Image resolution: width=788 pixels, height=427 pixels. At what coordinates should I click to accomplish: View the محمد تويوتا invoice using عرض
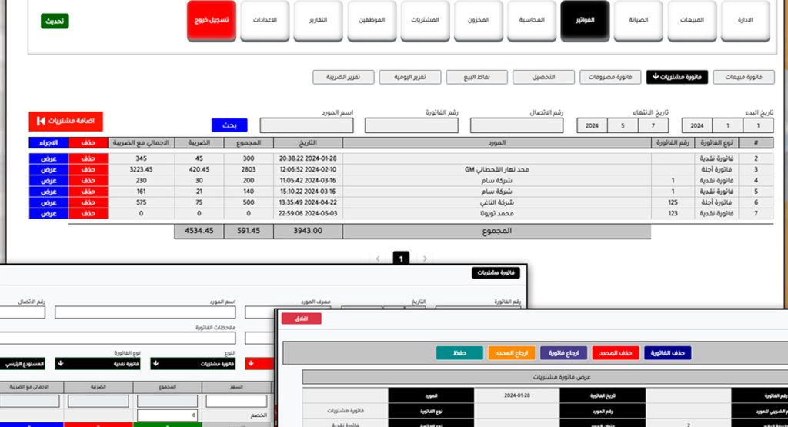point(48,213)
